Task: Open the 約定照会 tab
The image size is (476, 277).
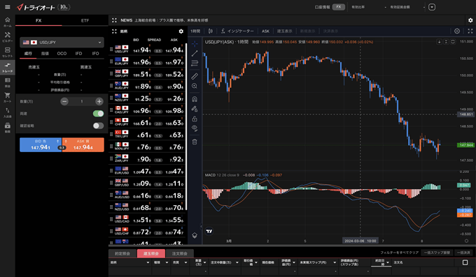Action: 122,253
